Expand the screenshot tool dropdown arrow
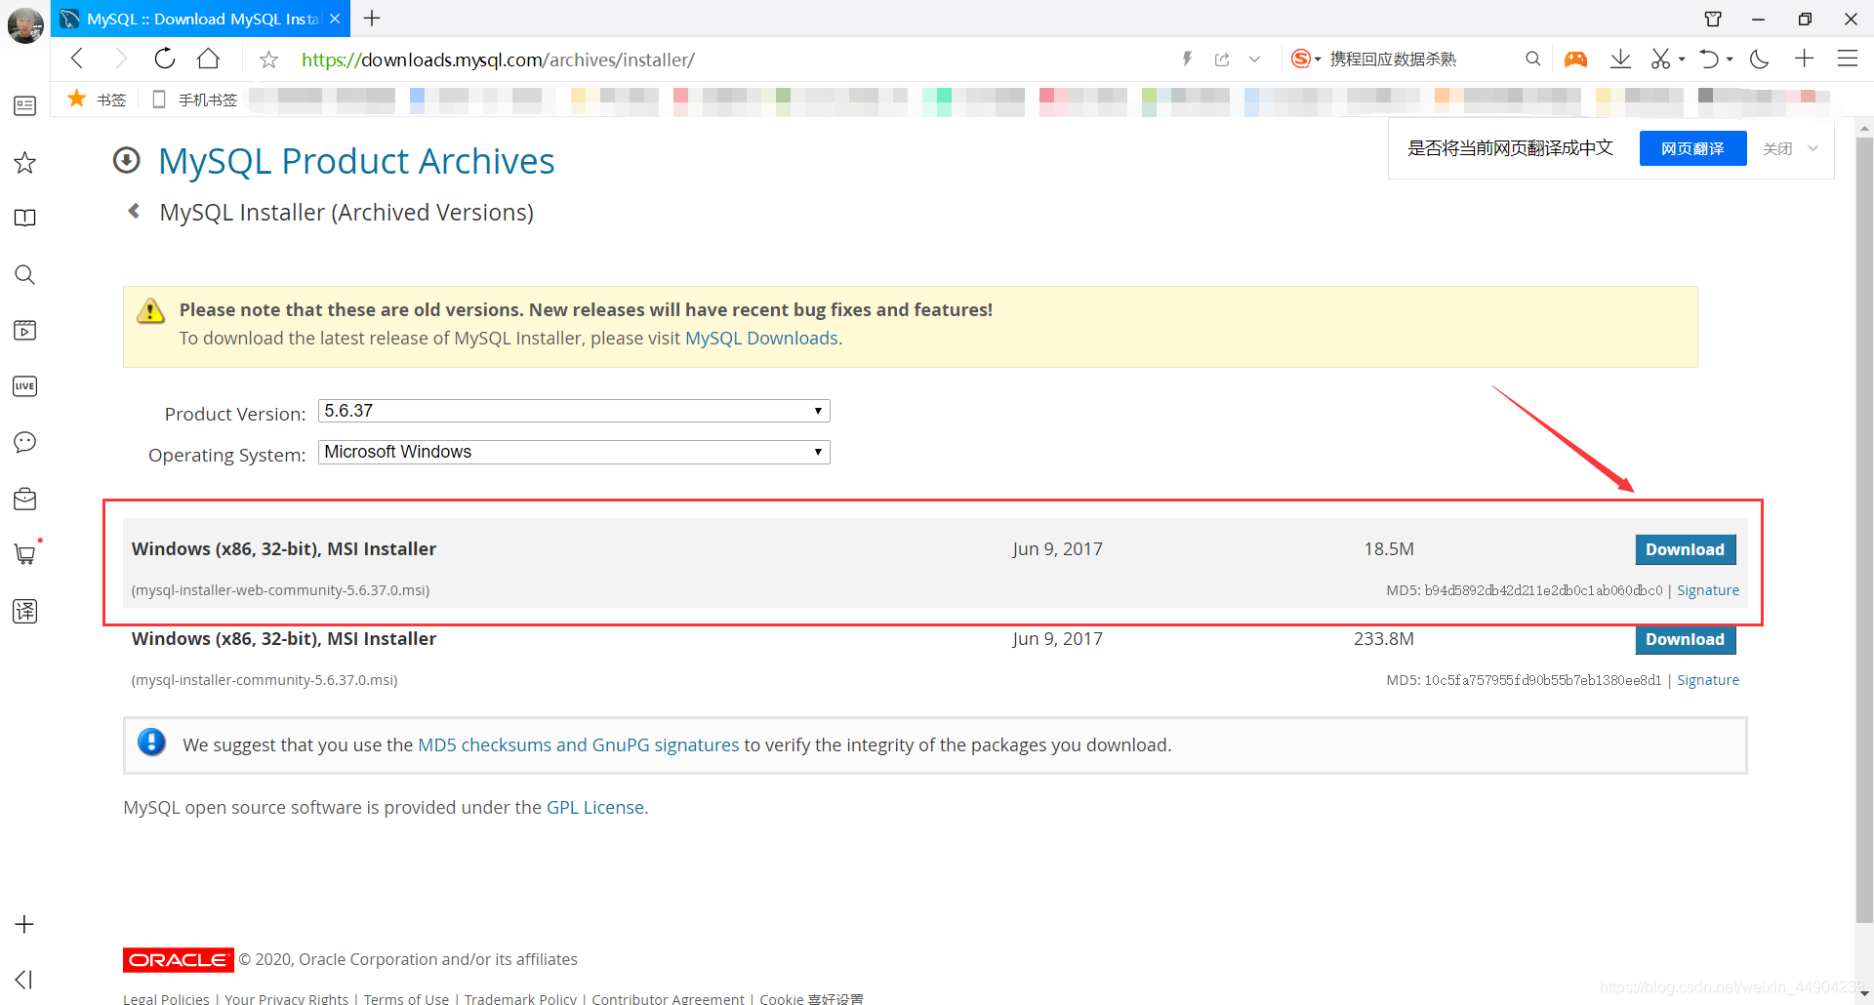This screenshot has height=1005, width=1874. 1682,60
